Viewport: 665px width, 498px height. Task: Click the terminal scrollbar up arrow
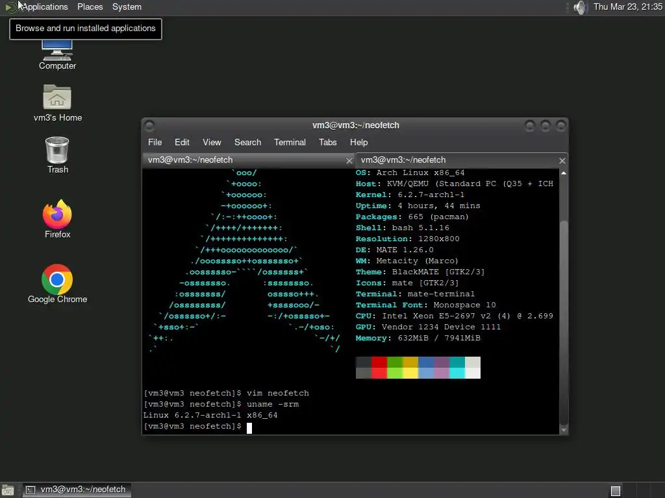point(564,173)
